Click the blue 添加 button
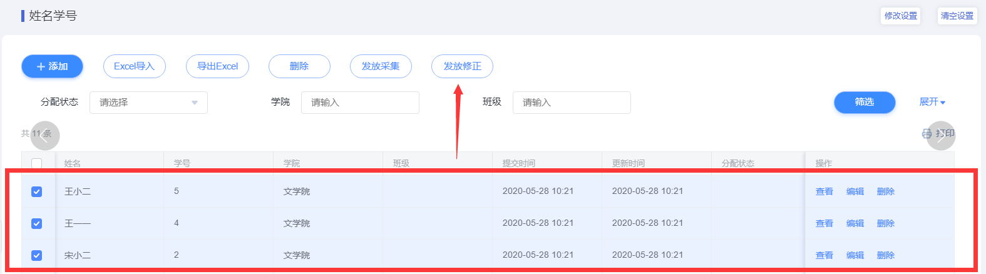 (52, 66)
